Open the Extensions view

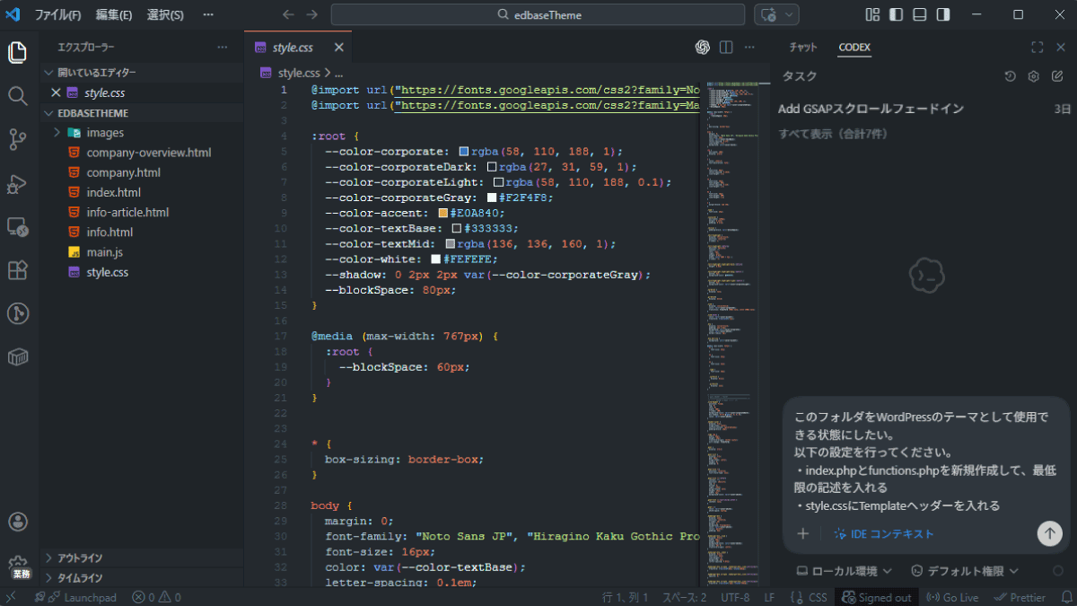[17, 270]
